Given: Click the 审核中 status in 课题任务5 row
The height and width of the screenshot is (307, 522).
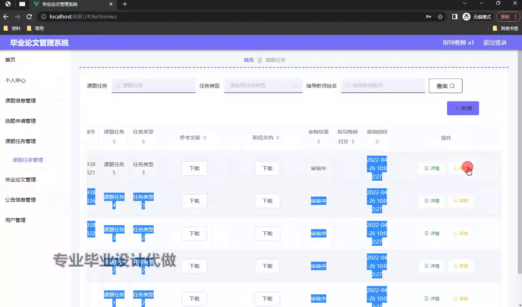Looking at the screenshot, I should click(319, 168).
